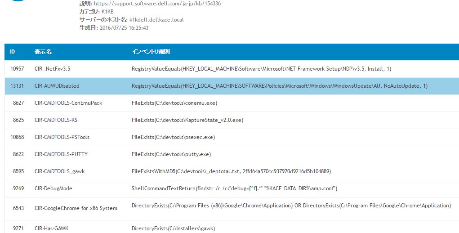The height and width of the screenshot is (233, 459).
Task: Select CIR-CMDTOOLS-ConEmuPack name cell
Action: coord(68,103)
